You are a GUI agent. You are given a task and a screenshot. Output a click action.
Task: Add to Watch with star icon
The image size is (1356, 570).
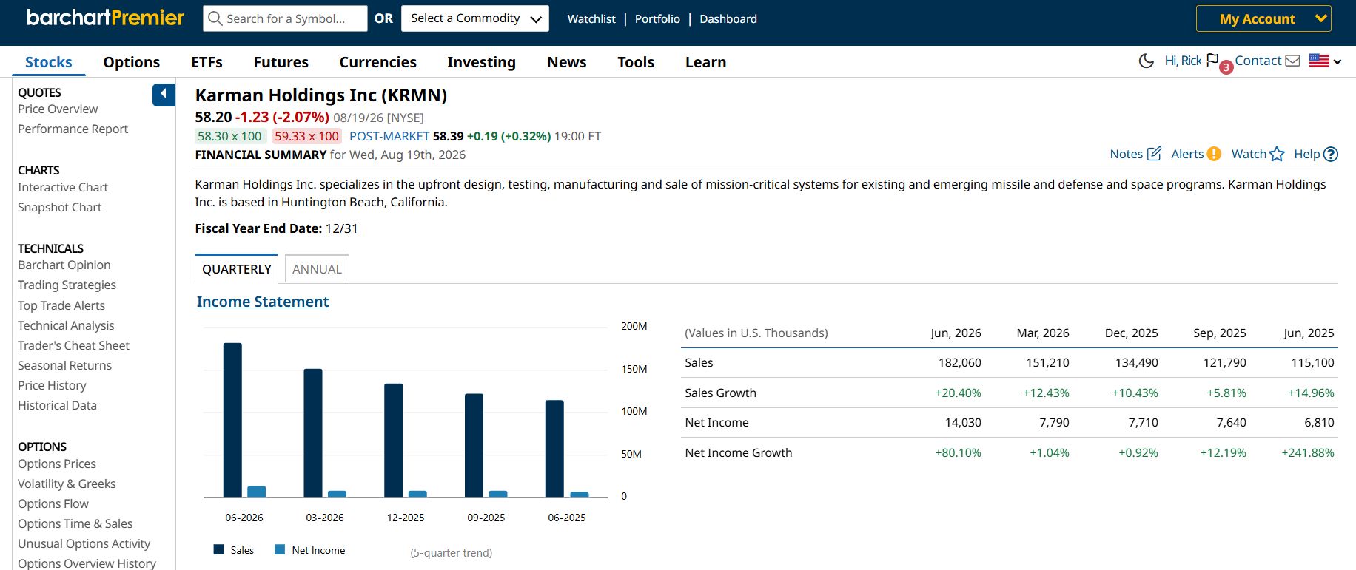click(1277, 154)
